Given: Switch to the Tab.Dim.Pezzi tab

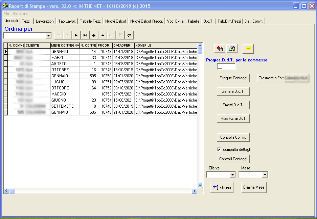Looking at the screenshot, I should click(229, 21).
